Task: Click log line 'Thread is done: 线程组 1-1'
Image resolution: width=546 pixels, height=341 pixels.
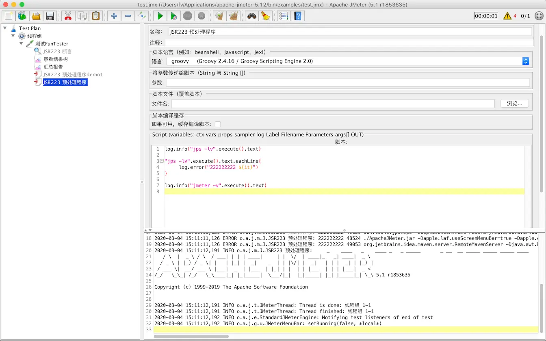Action: coord(262,305)
